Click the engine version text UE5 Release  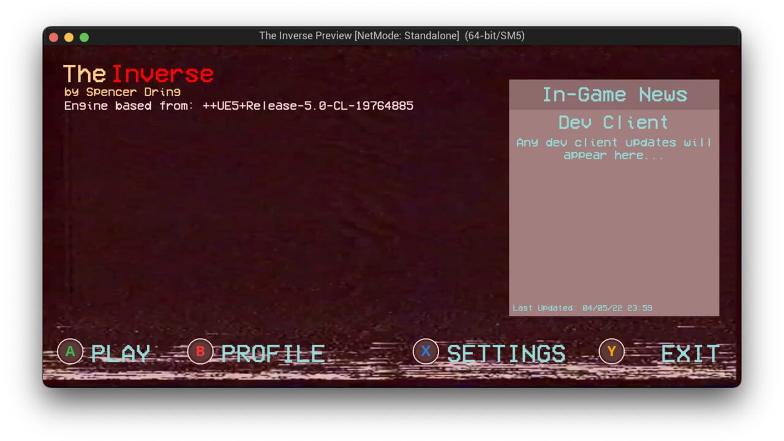coord(239,105)
